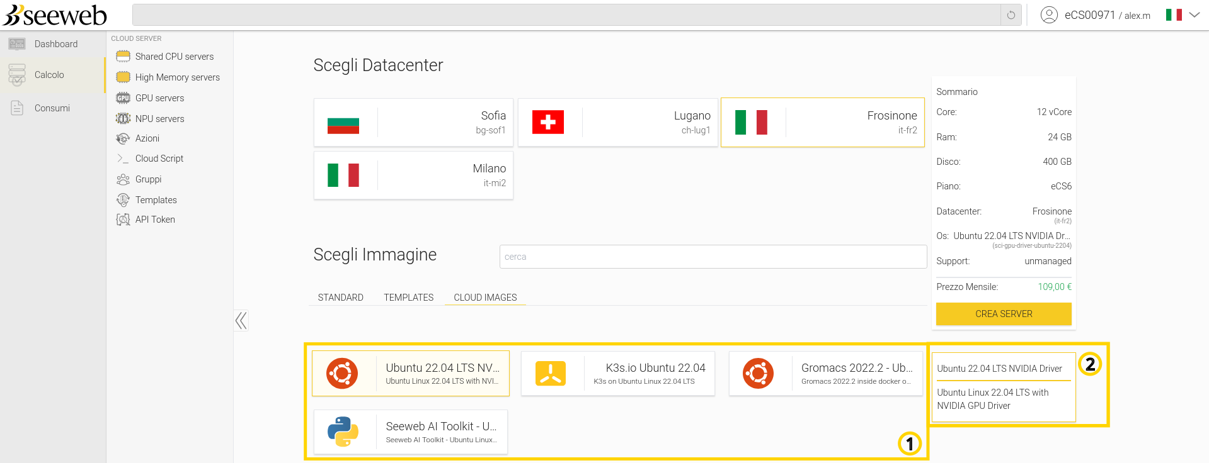Open Cloud Script link
This screenshot has height=463, width=1209.
[x=159, y=159]
